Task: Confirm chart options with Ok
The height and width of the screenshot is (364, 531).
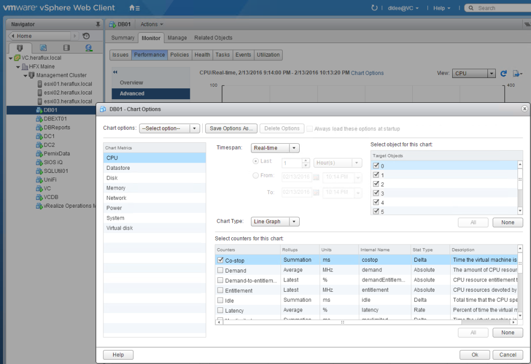Action: 474,355
